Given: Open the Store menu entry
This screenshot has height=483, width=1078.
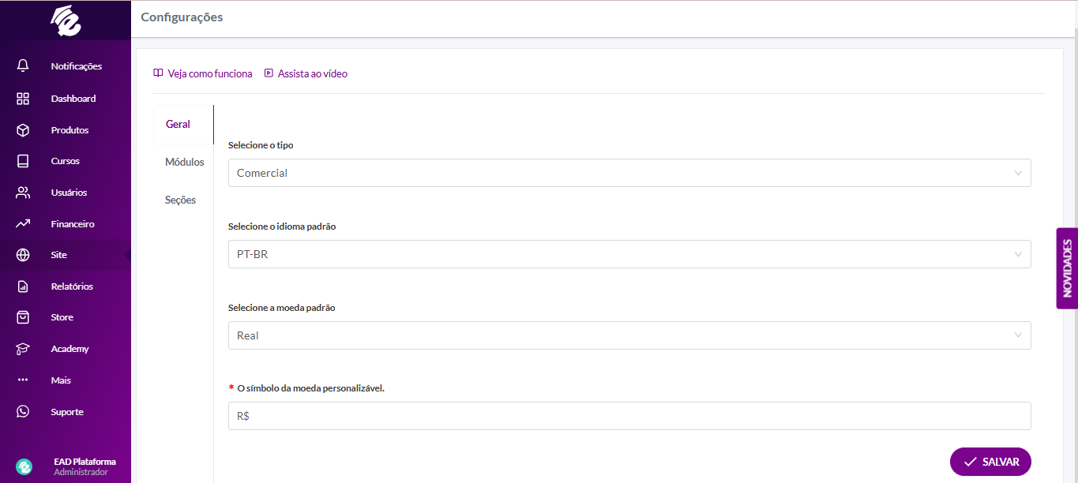Looking at the screenshot, I should (x=62, y=317).
